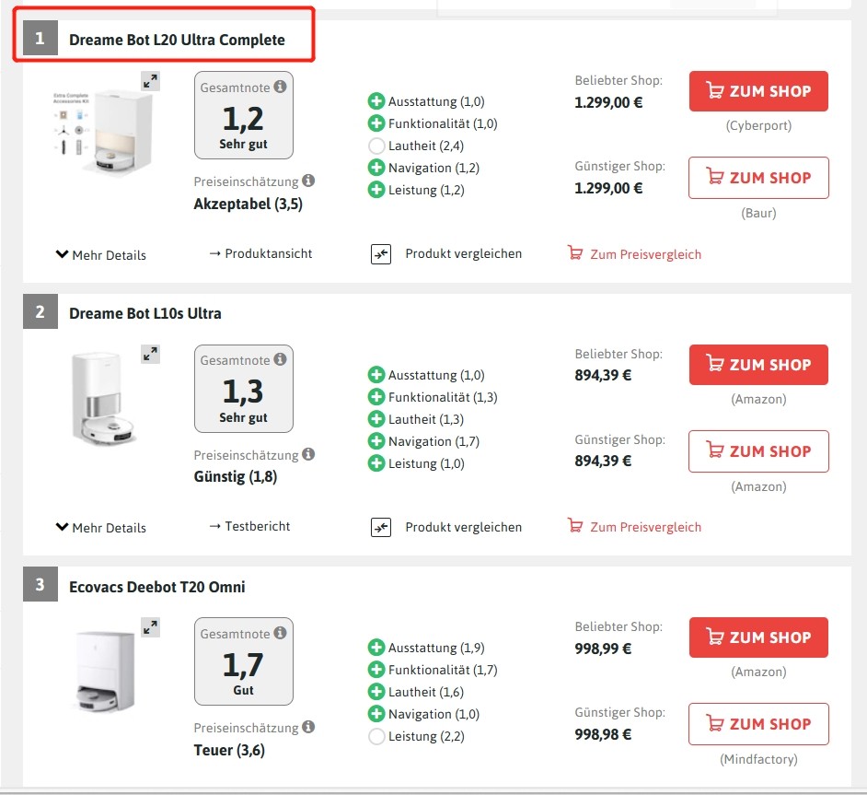
Task: Click compare icon for Dreame L10s Ultra
Action: pos(381,528)
